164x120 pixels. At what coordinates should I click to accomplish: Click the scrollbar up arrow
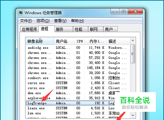point(133,41)
